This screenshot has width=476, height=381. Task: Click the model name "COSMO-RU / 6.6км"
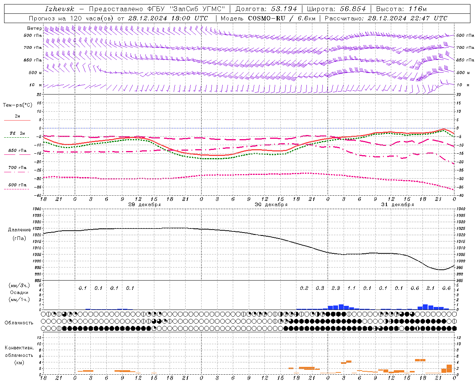282,18
